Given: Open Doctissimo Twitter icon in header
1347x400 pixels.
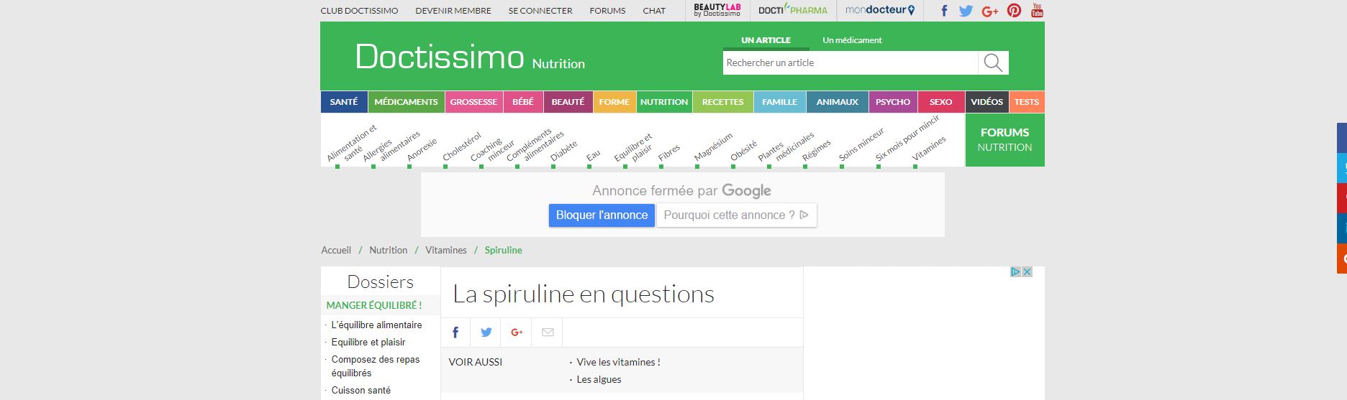Looking at the screenshot, I should tap(966, 11).
